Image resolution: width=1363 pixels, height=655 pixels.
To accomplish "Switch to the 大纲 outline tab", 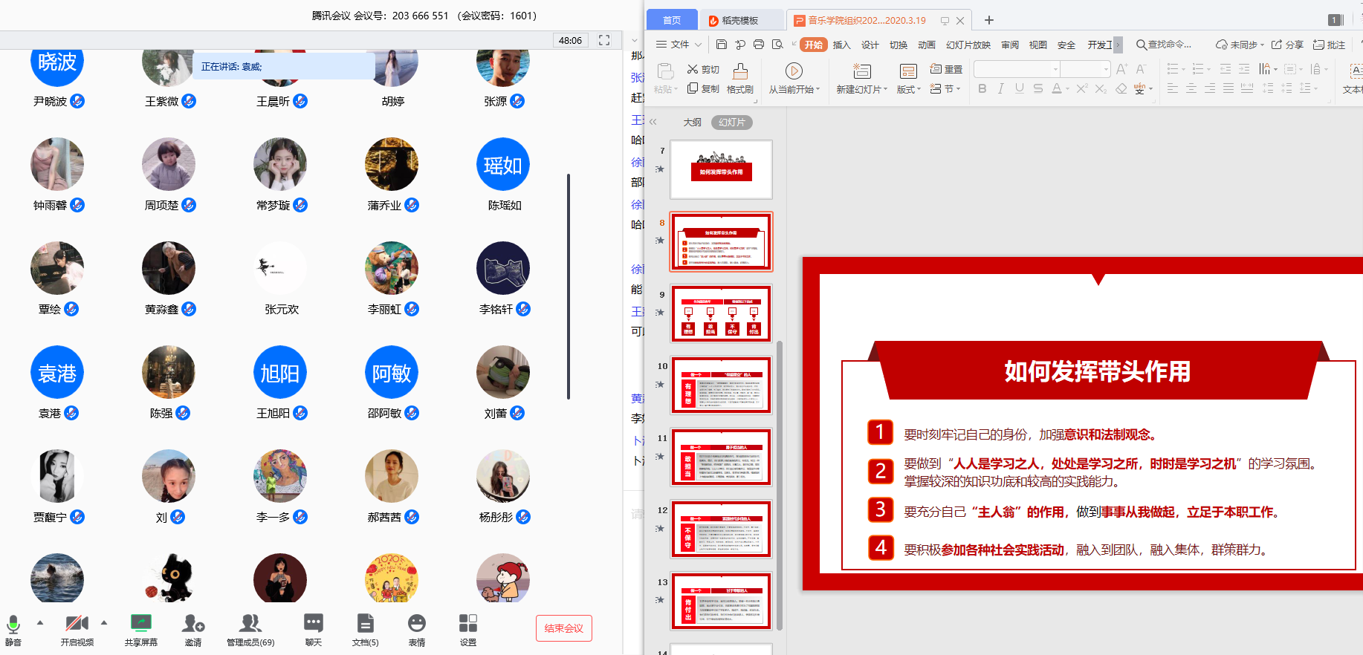I will 692,123.
